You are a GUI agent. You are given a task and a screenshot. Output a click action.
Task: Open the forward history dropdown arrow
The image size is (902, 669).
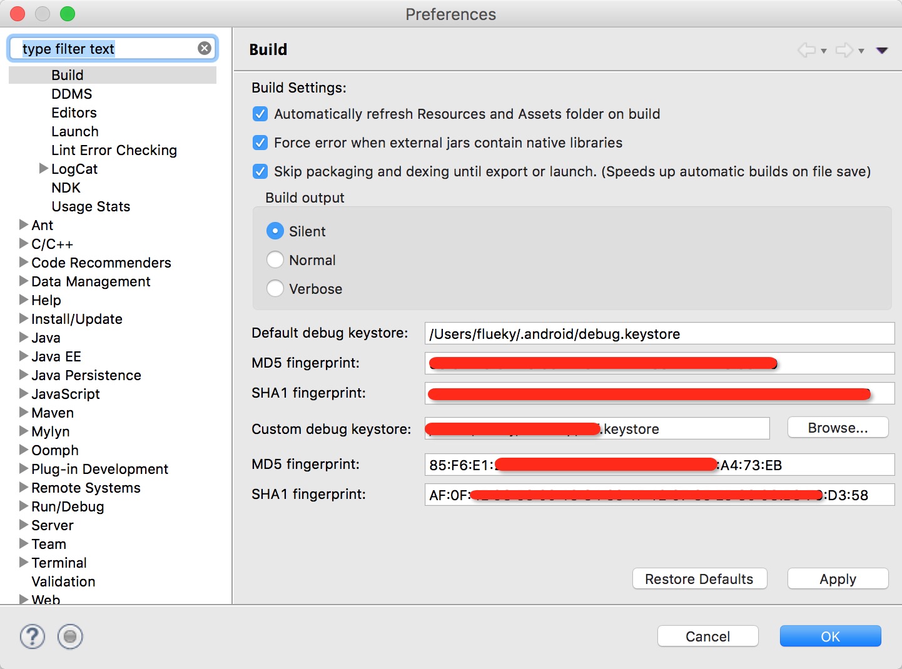pos(861,51)
